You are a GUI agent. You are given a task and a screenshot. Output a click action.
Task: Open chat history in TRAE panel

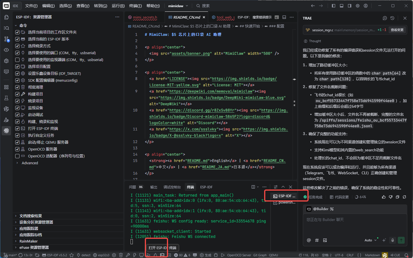click(392, 18)
